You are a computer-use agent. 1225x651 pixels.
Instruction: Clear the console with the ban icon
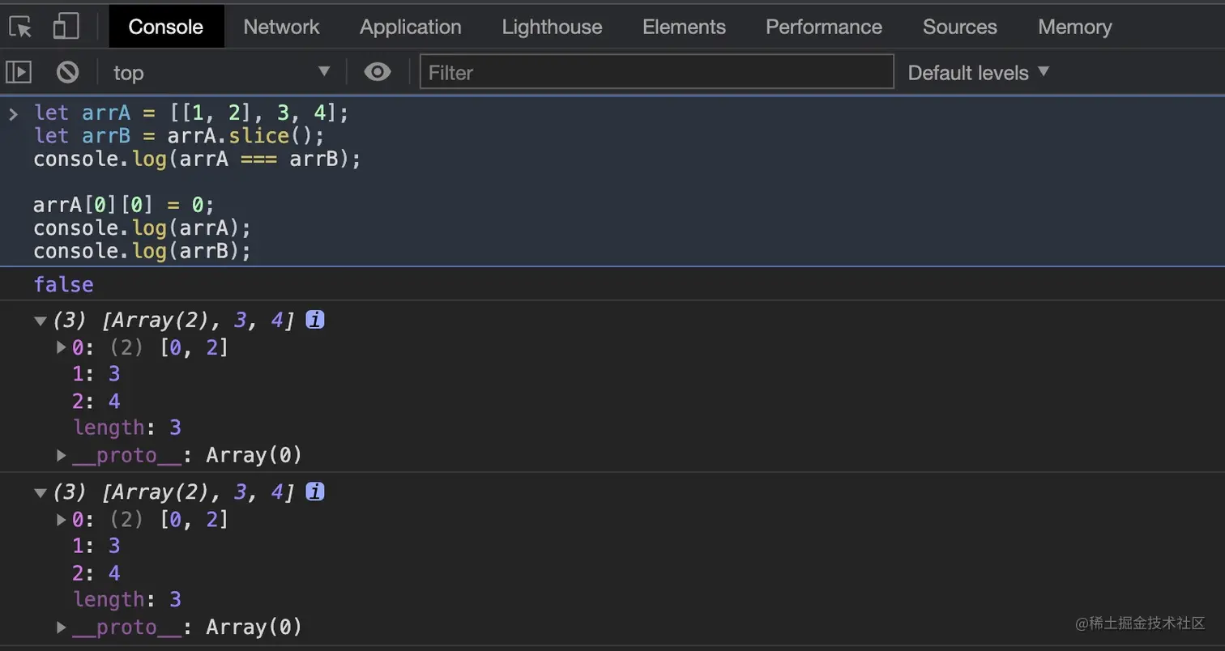point(67,72)
